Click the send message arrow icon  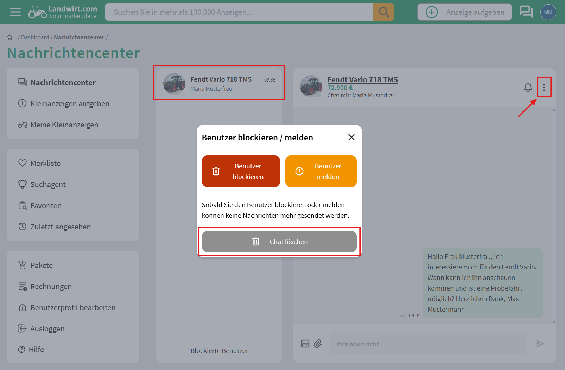click(540, 344)
